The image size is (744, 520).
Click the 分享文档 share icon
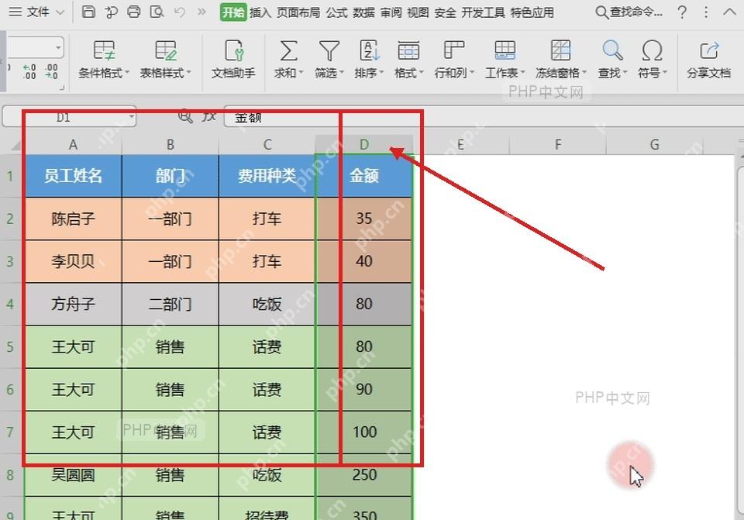pos(709,50)
